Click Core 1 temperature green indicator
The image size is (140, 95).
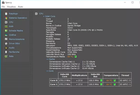click(115, 84)
